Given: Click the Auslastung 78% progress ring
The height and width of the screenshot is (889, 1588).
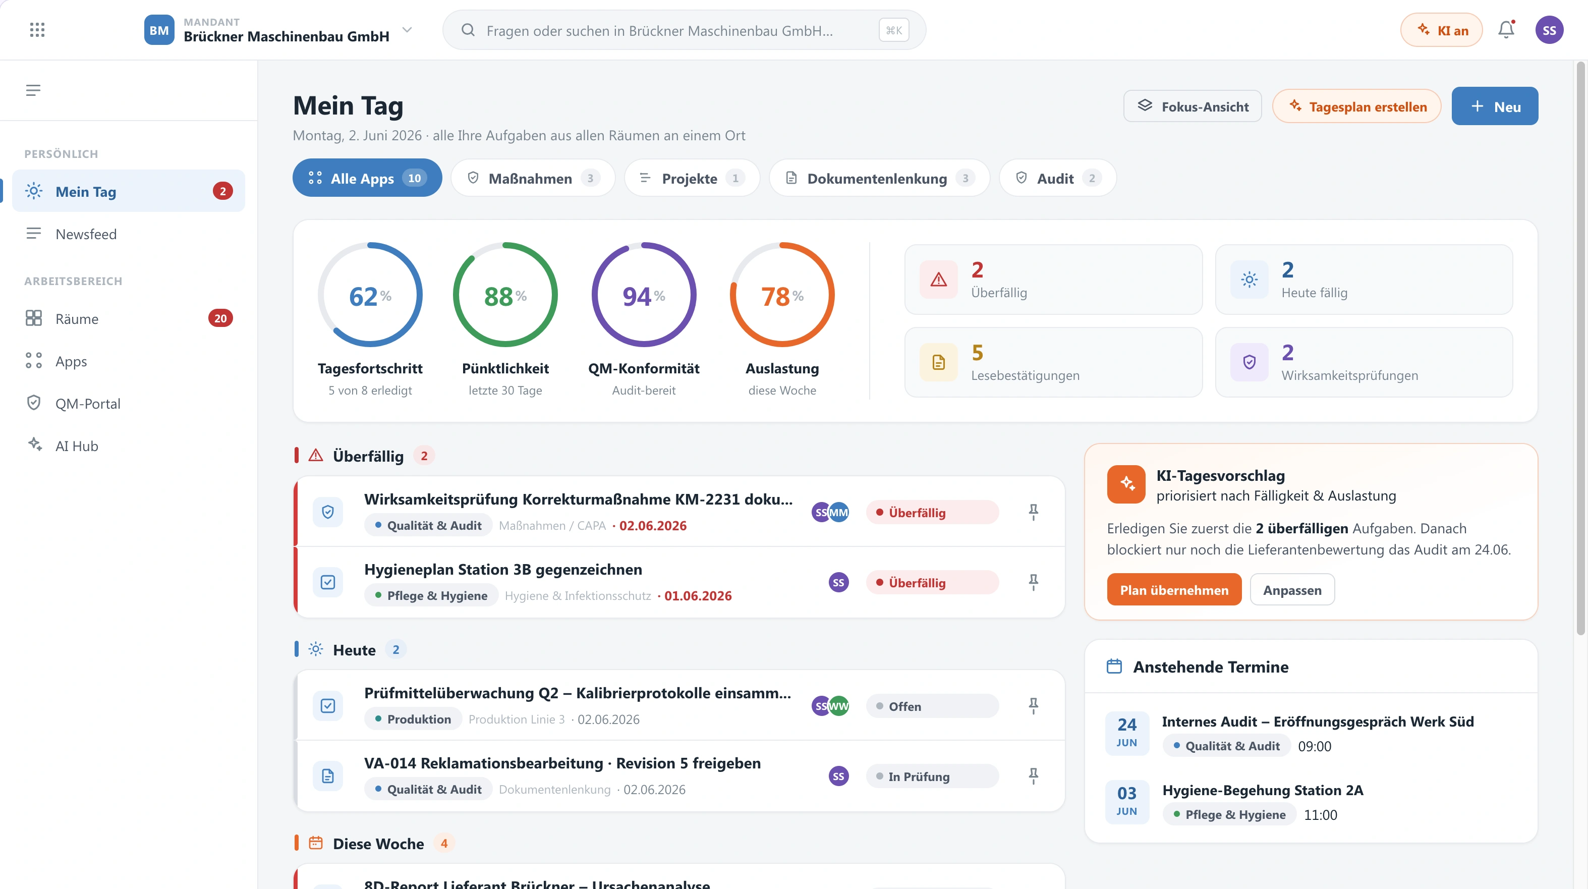Looking at the screenshot, I should pos(782,295).
